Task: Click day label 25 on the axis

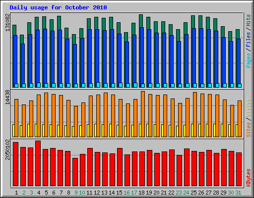Action: click(193, 193)
